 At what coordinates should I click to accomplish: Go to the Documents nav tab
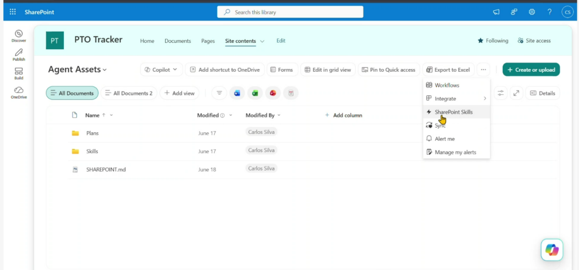tap(178, 41)
